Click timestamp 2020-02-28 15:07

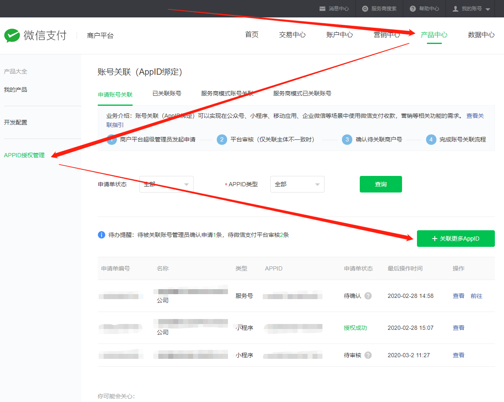410,328
